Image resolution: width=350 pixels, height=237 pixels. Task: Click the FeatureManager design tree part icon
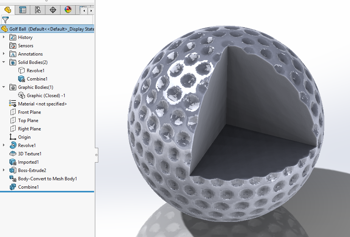coord(8,10)
